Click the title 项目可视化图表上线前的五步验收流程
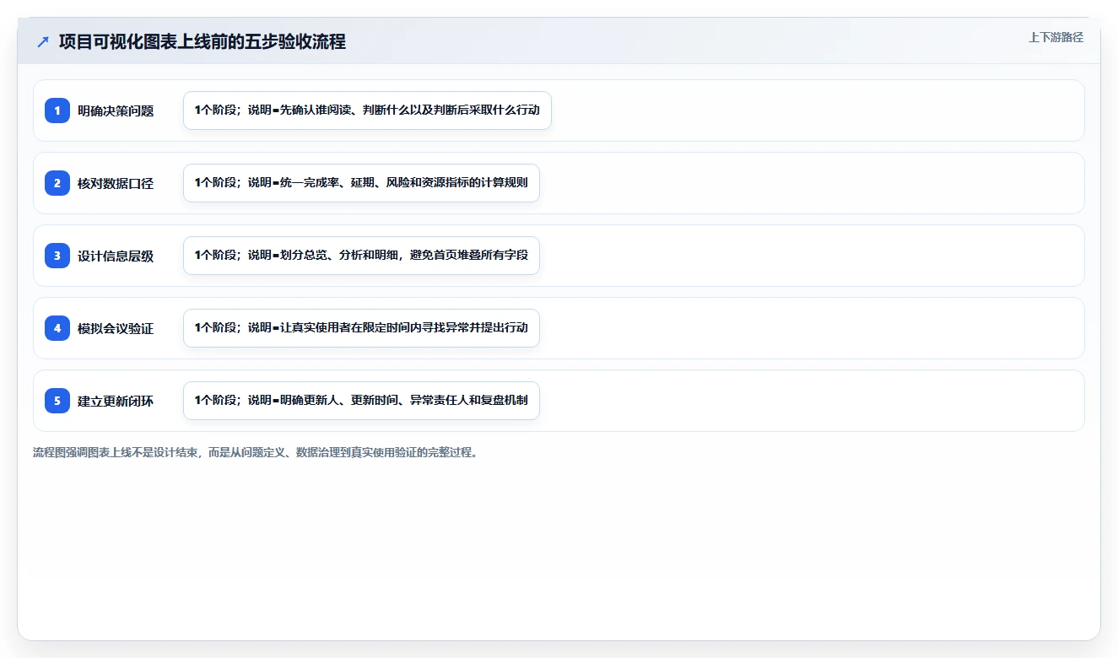The height and width of the screenshot is (658, 1118). [203, 41]
